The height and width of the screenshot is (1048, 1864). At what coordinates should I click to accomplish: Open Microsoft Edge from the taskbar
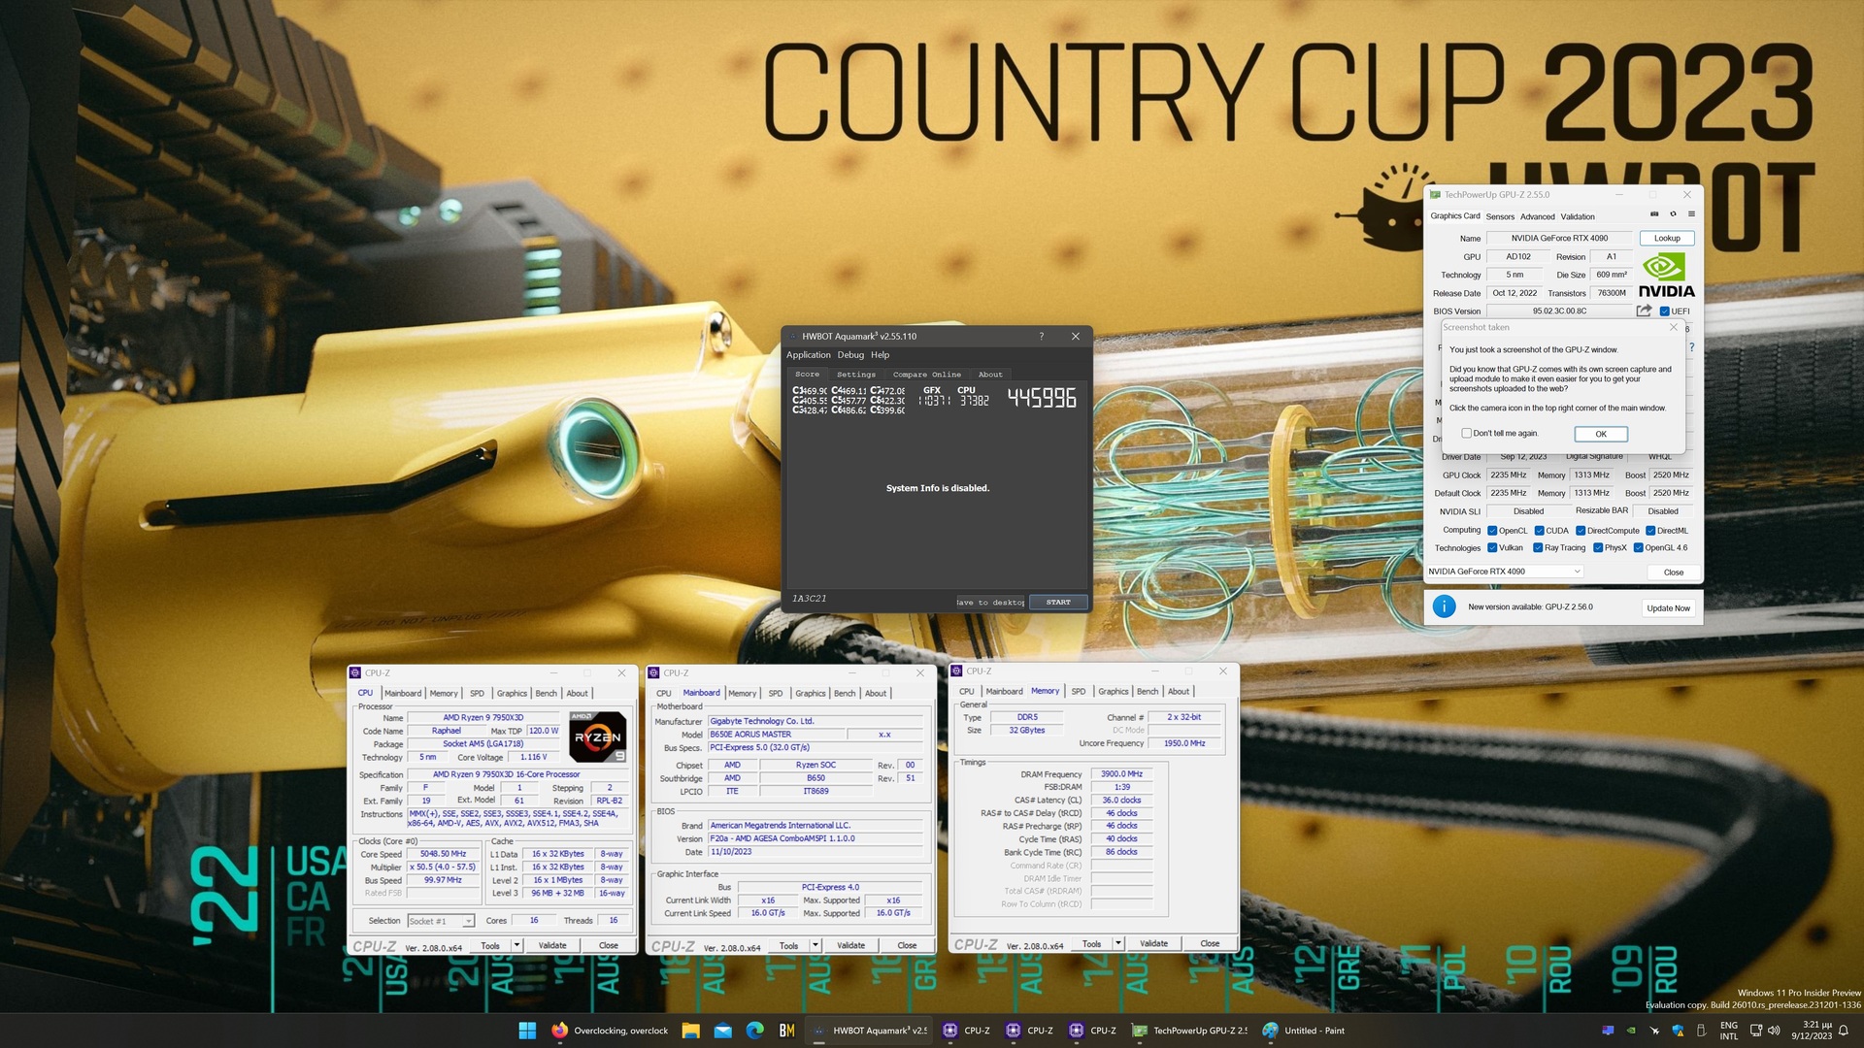coord(755,1031)
